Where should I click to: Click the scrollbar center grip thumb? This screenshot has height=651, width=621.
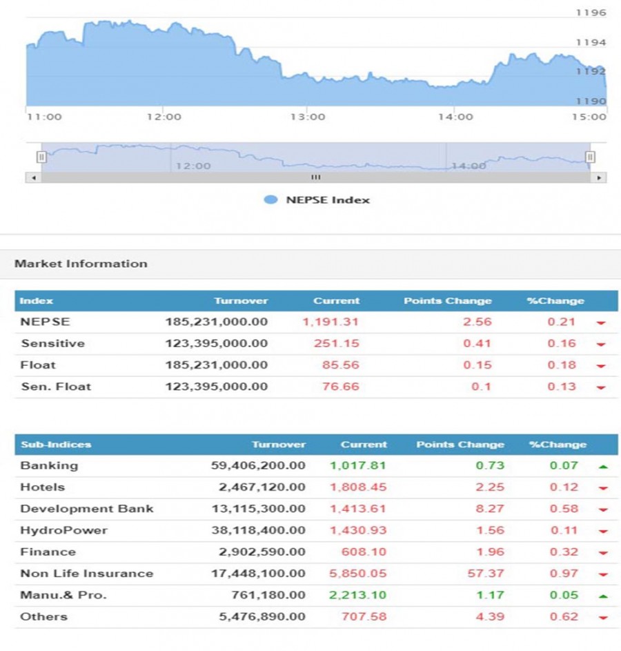[315, 177]
